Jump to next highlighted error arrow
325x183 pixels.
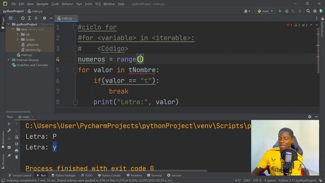(317, 25)
